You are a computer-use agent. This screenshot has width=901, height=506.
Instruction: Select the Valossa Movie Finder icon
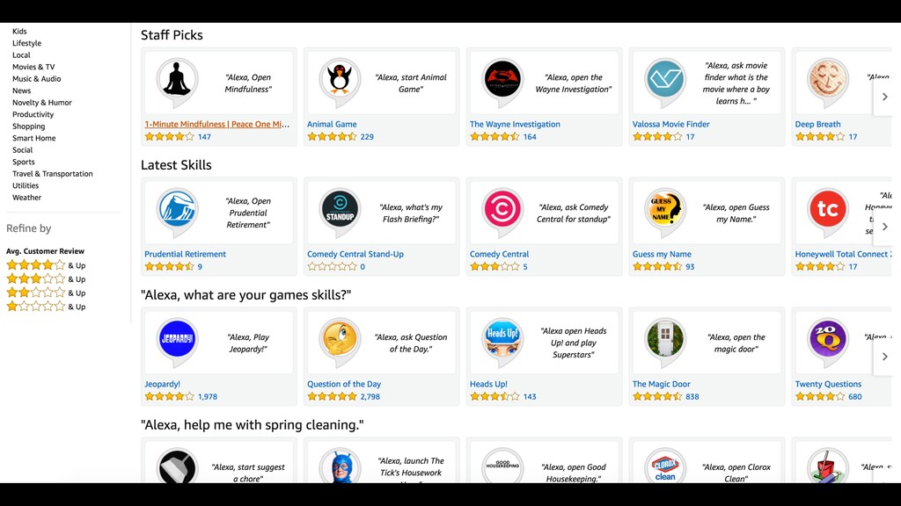665,81
